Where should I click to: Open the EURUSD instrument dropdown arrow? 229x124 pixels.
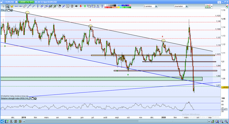point(4,2)
